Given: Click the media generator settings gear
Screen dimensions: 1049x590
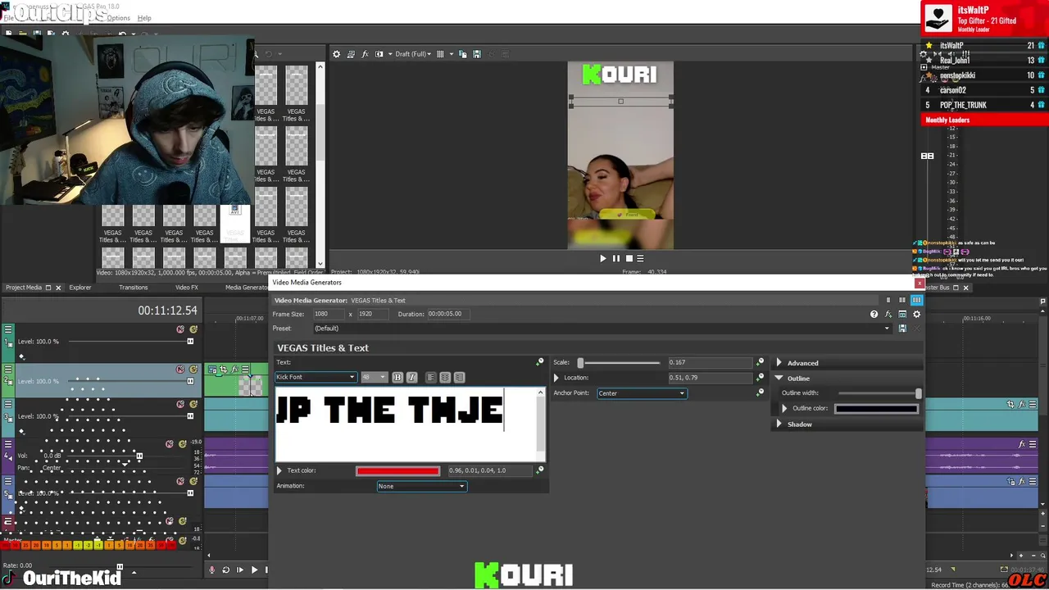Looking at the screenshot, I should [916, 314].
